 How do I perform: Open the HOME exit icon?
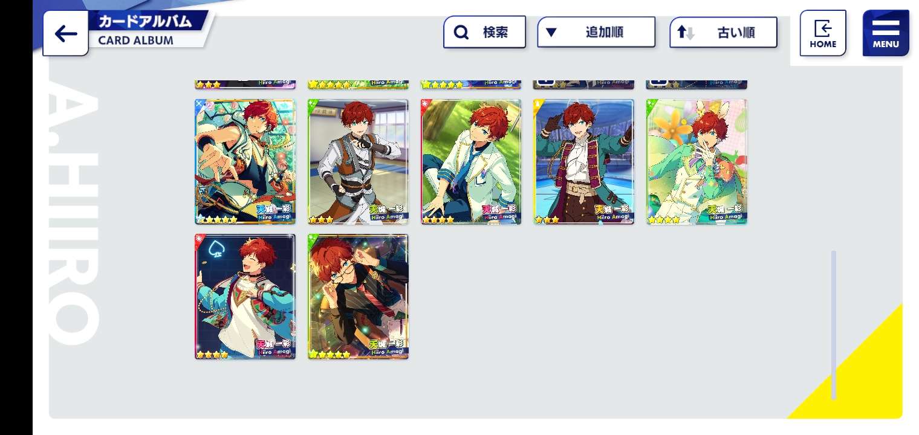[823, 33]
